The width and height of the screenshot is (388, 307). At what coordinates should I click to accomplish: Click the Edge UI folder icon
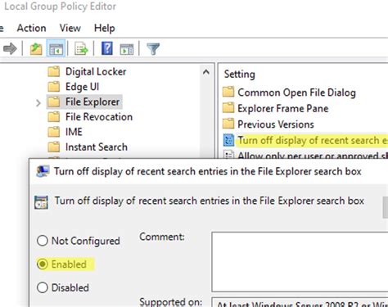[54, 87]
